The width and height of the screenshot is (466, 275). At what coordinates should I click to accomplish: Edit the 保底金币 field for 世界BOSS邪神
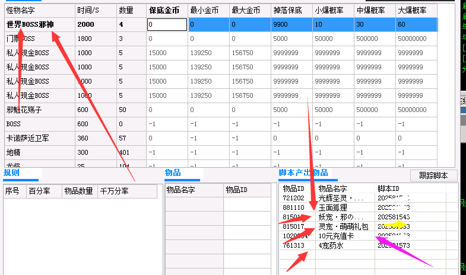click(166, 24)
